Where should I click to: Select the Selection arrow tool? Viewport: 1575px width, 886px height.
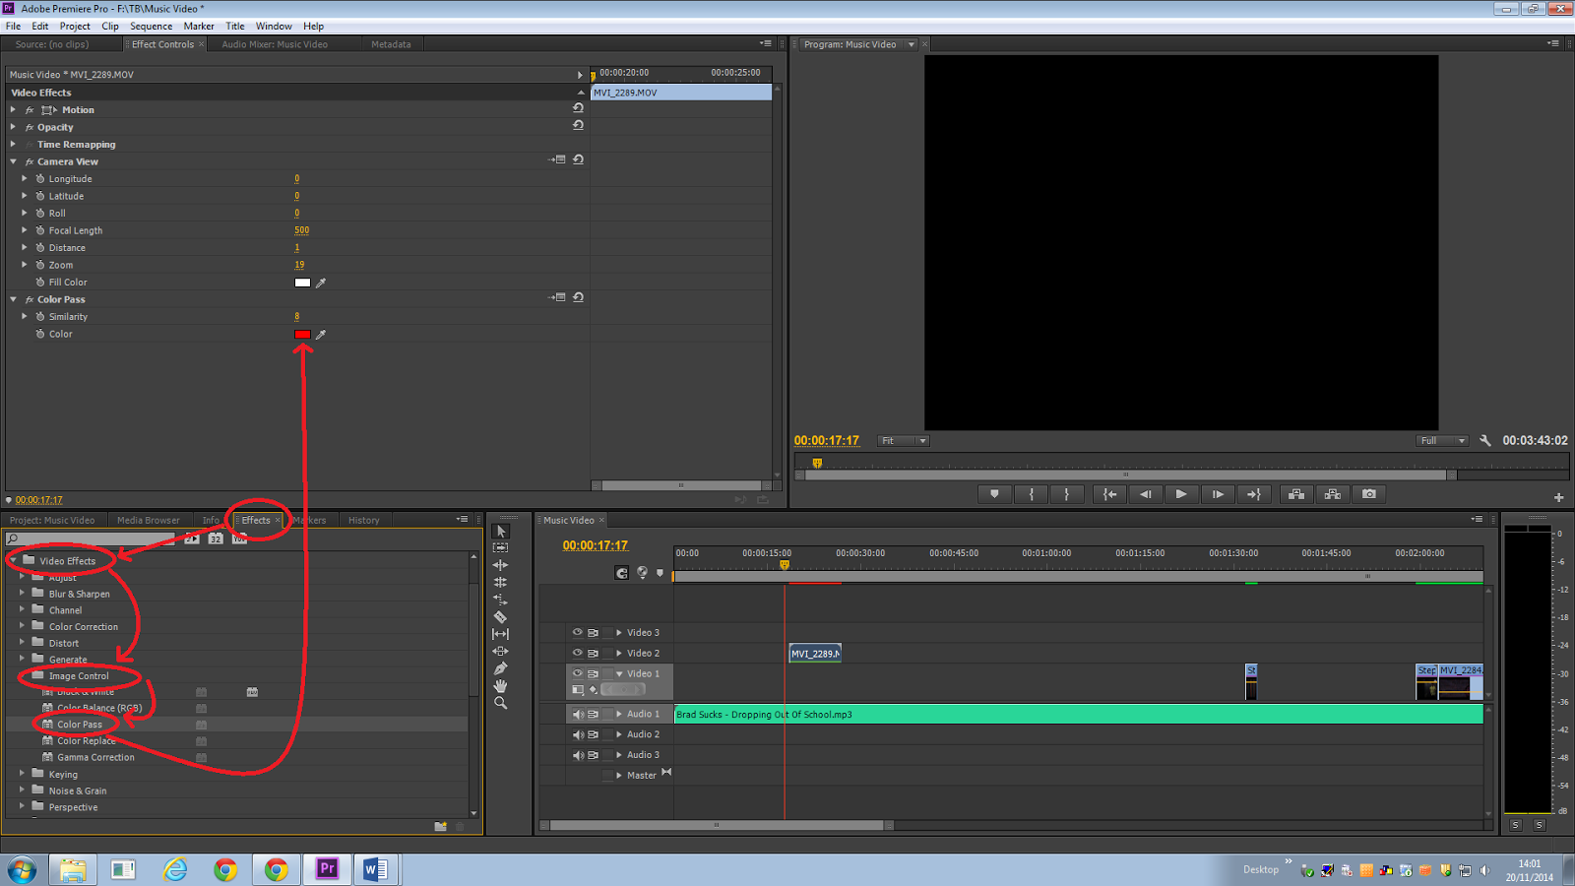(x=501, y=532)
